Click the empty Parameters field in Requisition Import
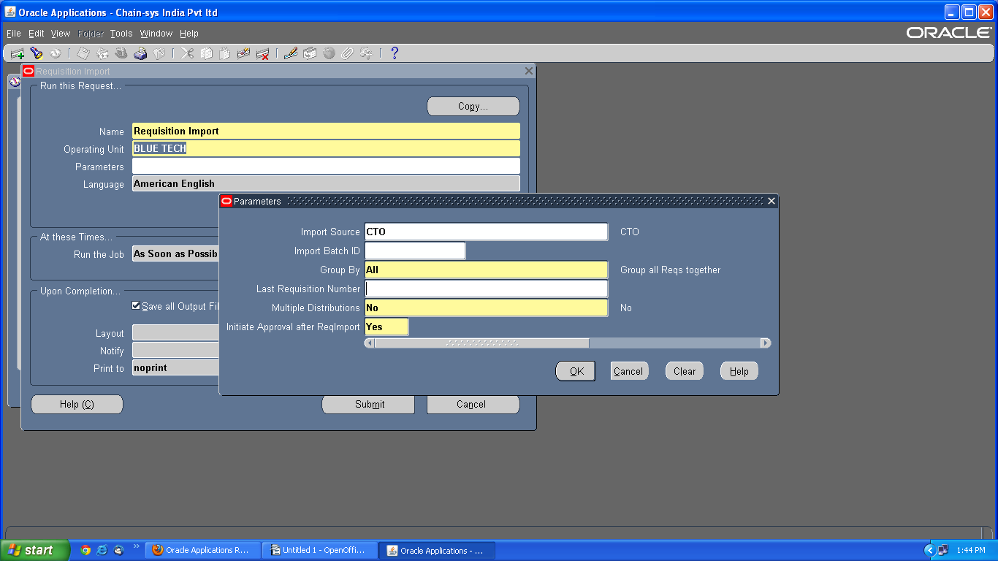Screen dimensions: 998x561 pyautogui.click(x=326, y=166)
